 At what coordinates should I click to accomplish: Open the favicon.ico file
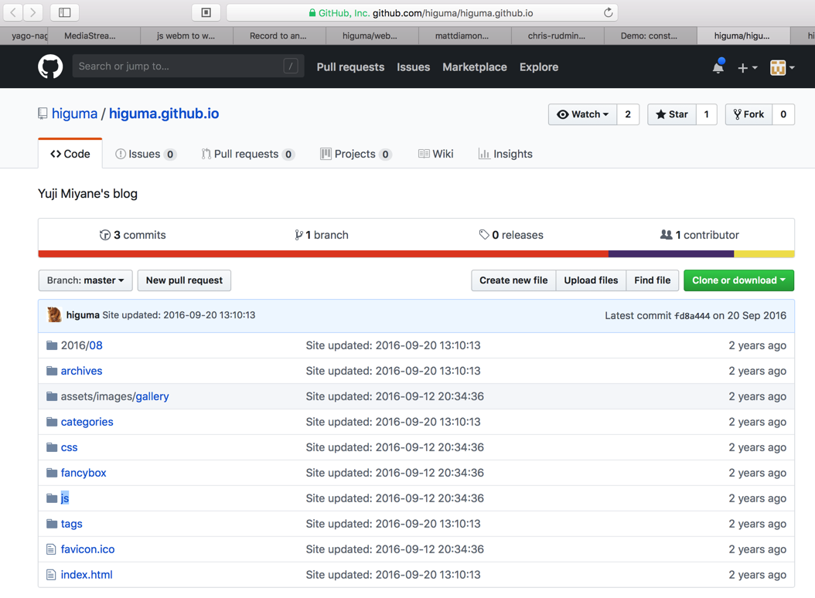tap(88, 549)
